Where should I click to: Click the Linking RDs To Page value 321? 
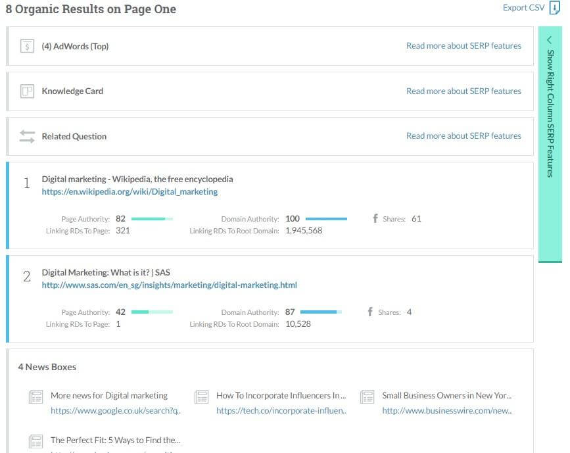[x=123, y=231]
